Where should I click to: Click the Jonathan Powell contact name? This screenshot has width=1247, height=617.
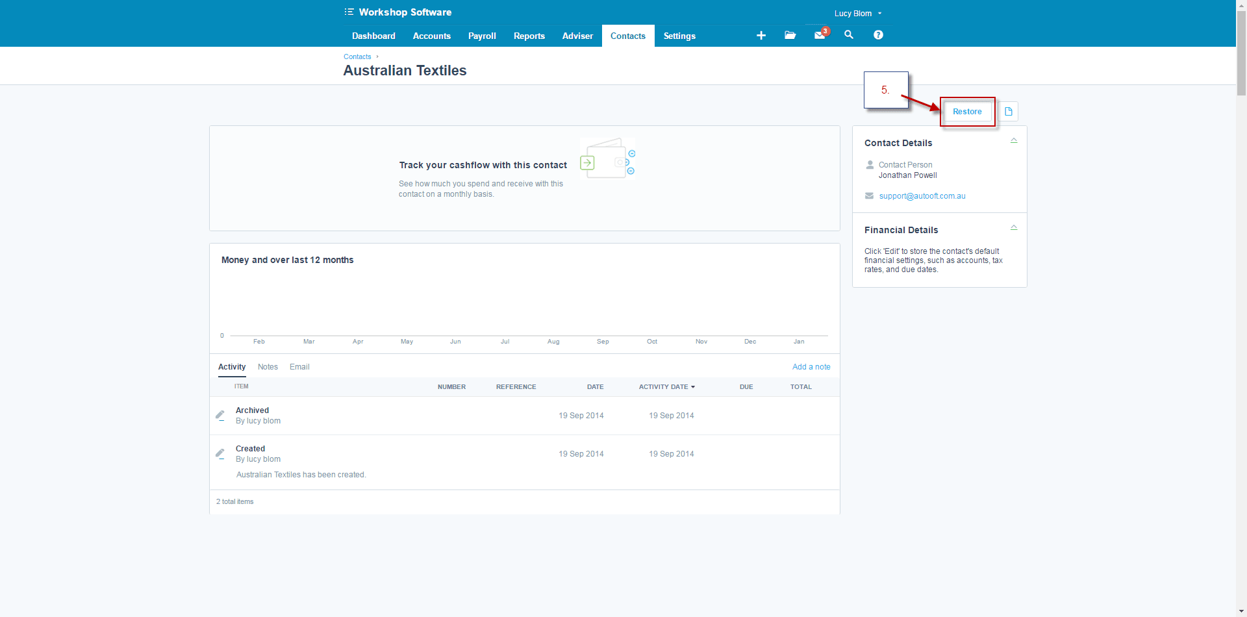click(x=907, y=175)
